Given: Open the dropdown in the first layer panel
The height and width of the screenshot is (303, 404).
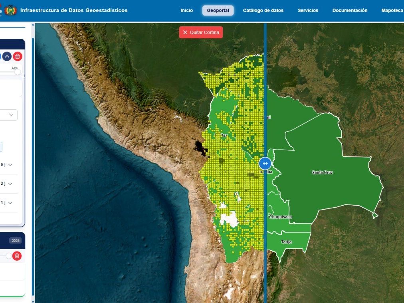Looking at the screenshot, I should coord(11,115).
